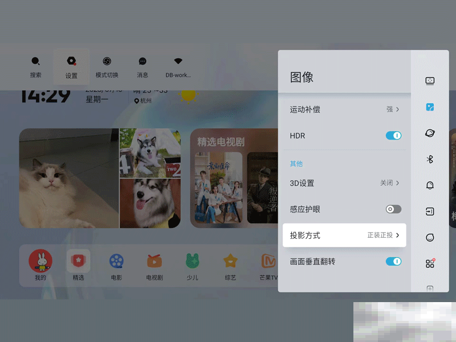Image resolution: width=456 pixels, height=342 pixels.
Task: Open apps grid icon with red badge
Action: pyautogui.click(x=430, y=262)
